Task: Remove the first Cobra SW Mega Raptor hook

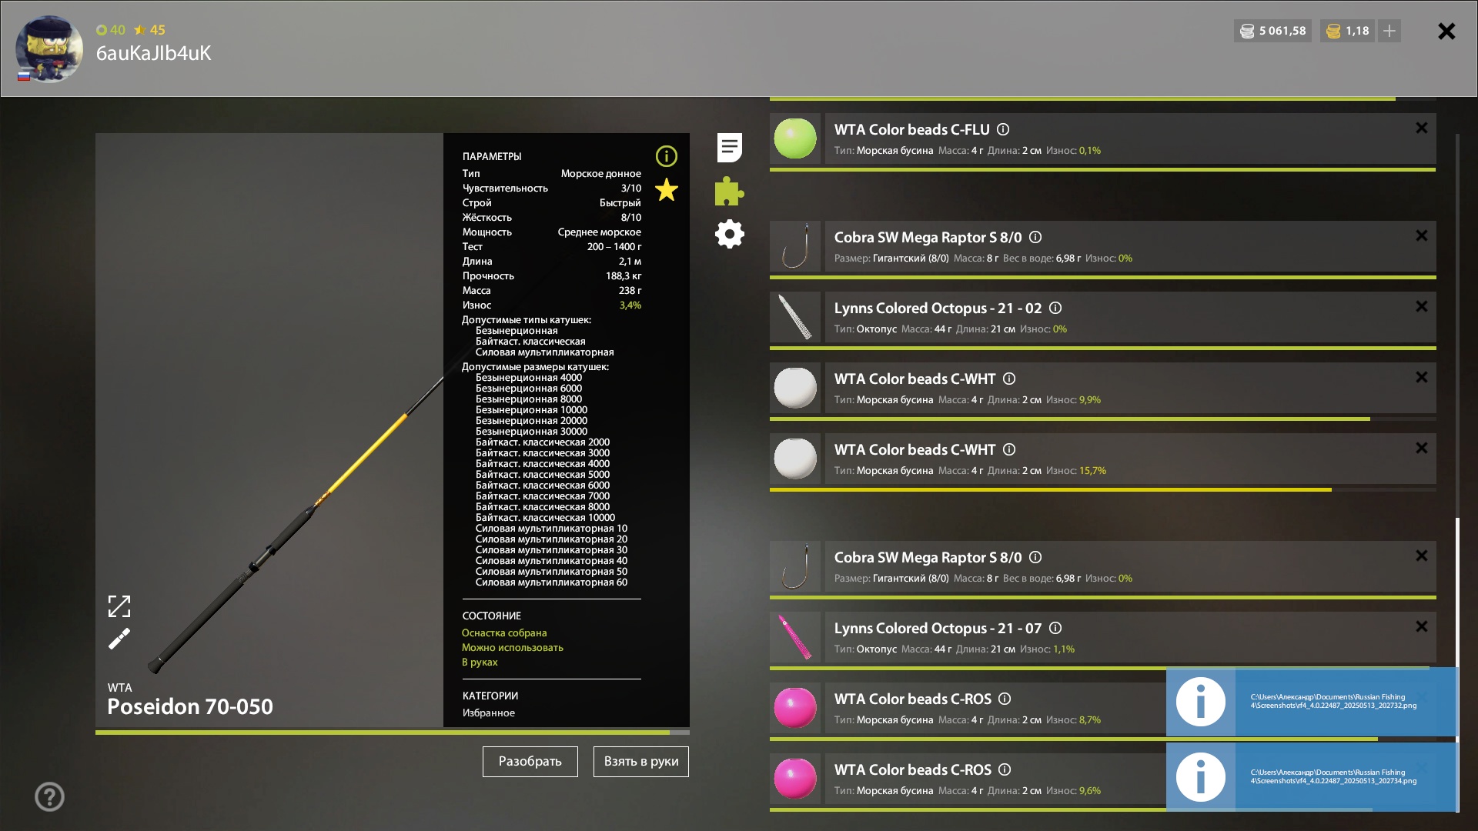Action: (x=1422, y=235)
